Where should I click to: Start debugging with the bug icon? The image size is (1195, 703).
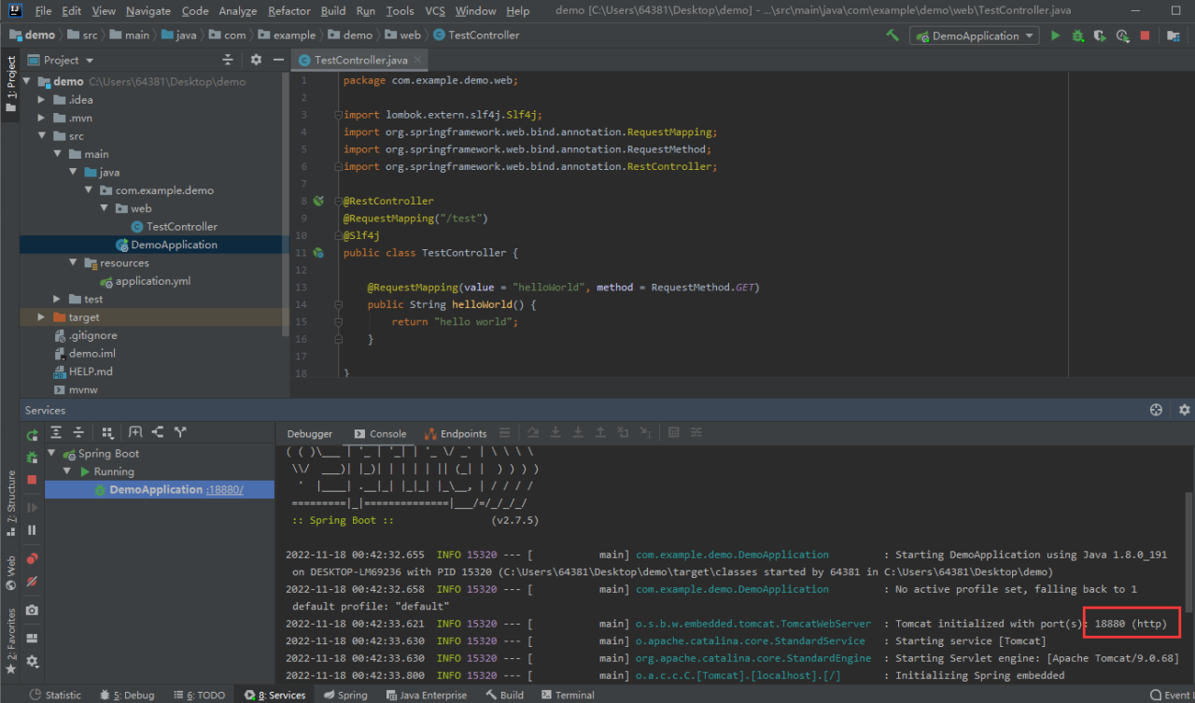(1077, 35)
